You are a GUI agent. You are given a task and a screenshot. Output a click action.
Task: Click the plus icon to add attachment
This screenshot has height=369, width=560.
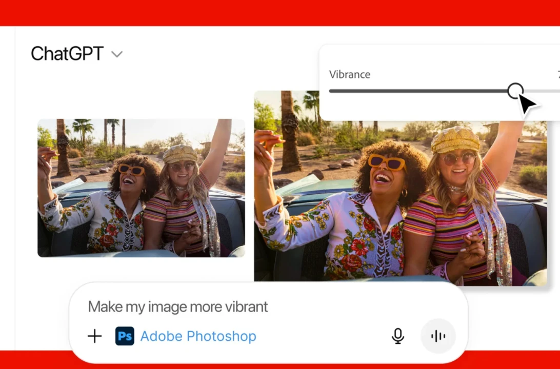click(x=95, y=336)
